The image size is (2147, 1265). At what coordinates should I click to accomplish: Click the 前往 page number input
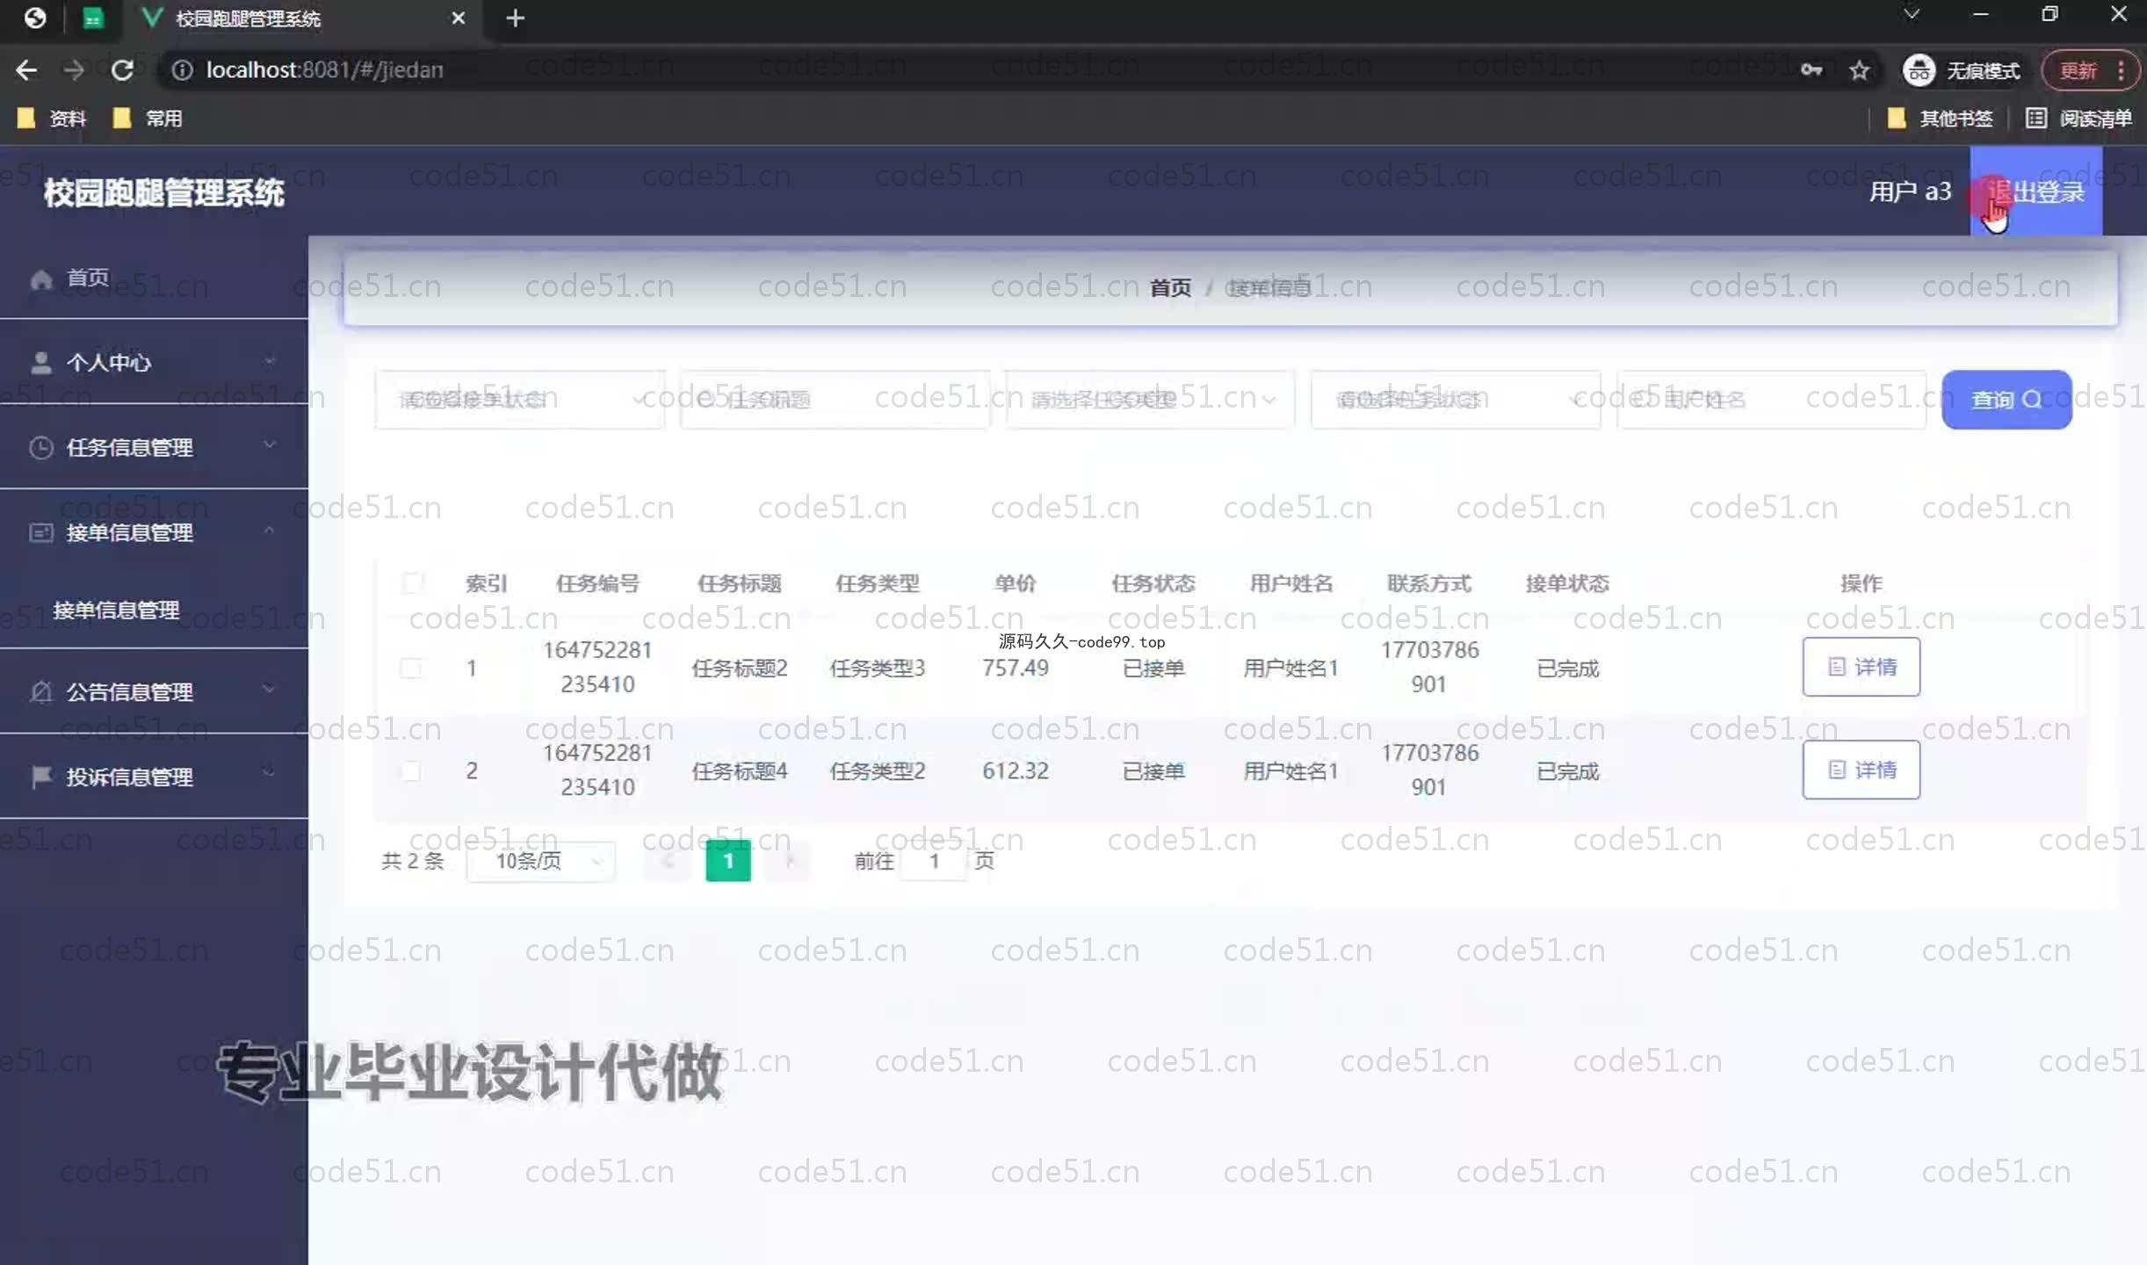(x=934, y=861)
